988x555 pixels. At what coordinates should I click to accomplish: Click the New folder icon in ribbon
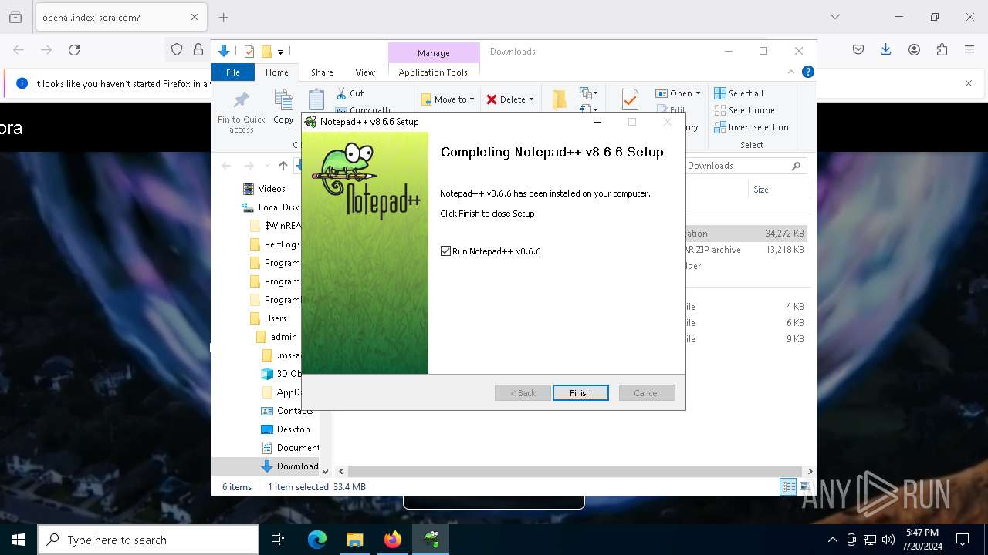[560, 99]
